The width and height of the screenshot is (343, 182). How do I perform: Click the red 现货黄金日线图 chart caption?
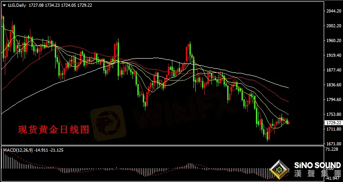tap(53, 130)
